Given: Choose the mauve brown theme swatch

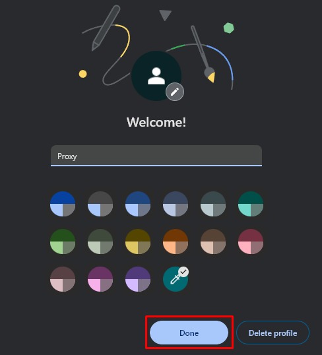Looking at the screenshot, I should (x=63, y=279).
